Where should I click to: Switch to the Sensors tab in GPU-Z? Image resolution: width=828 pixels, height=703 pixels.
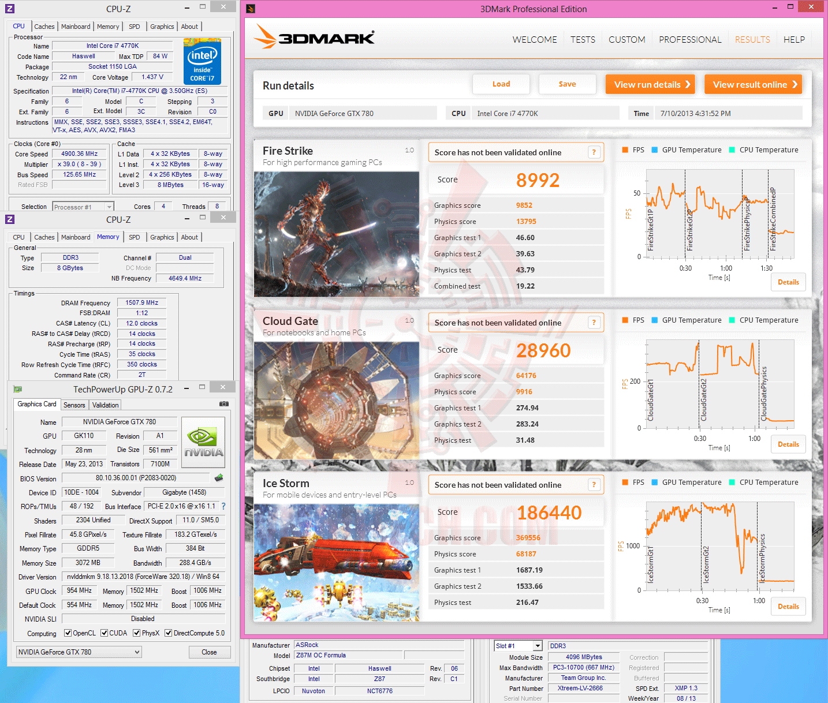[74, 405]
